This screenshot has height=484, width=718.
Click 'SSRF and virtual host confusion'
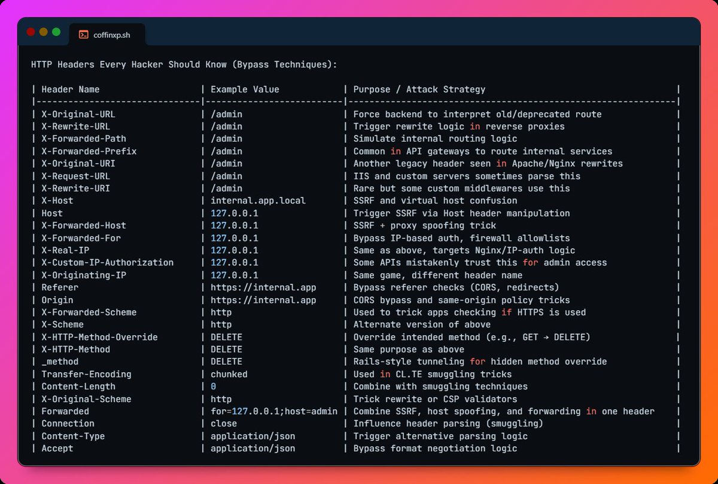435,201
